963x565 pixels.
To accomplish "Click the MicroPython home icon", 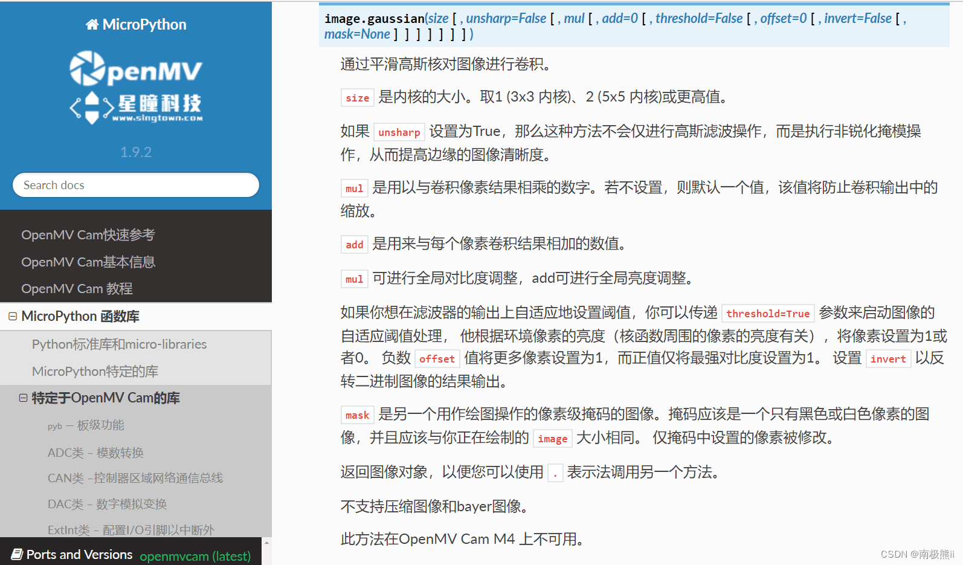I will pyautogui.click(x=92, y=24).
